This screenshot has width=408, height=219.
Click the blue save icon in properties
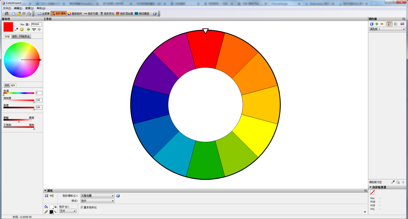(x=47, y=196)
